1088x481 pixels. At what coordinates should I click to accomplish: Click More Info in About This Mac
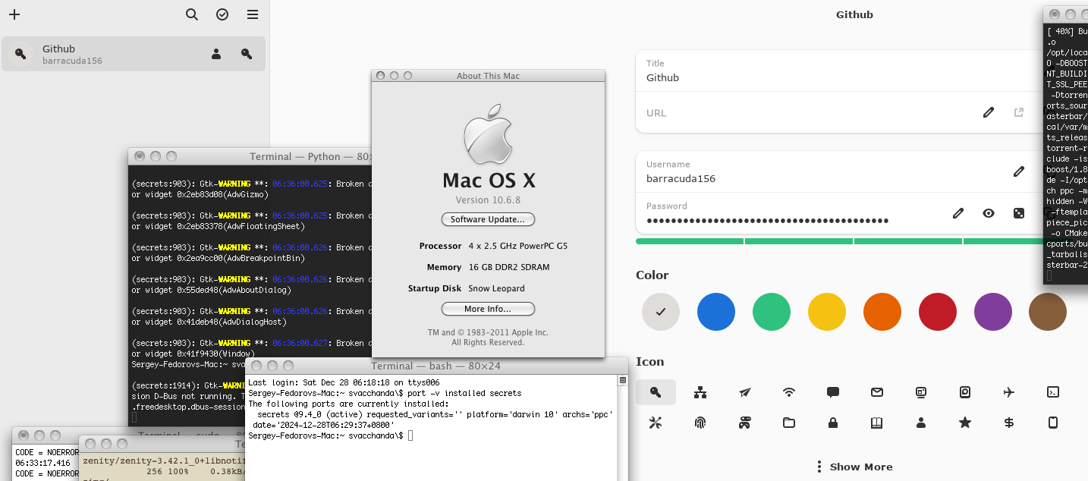[488, 309]
